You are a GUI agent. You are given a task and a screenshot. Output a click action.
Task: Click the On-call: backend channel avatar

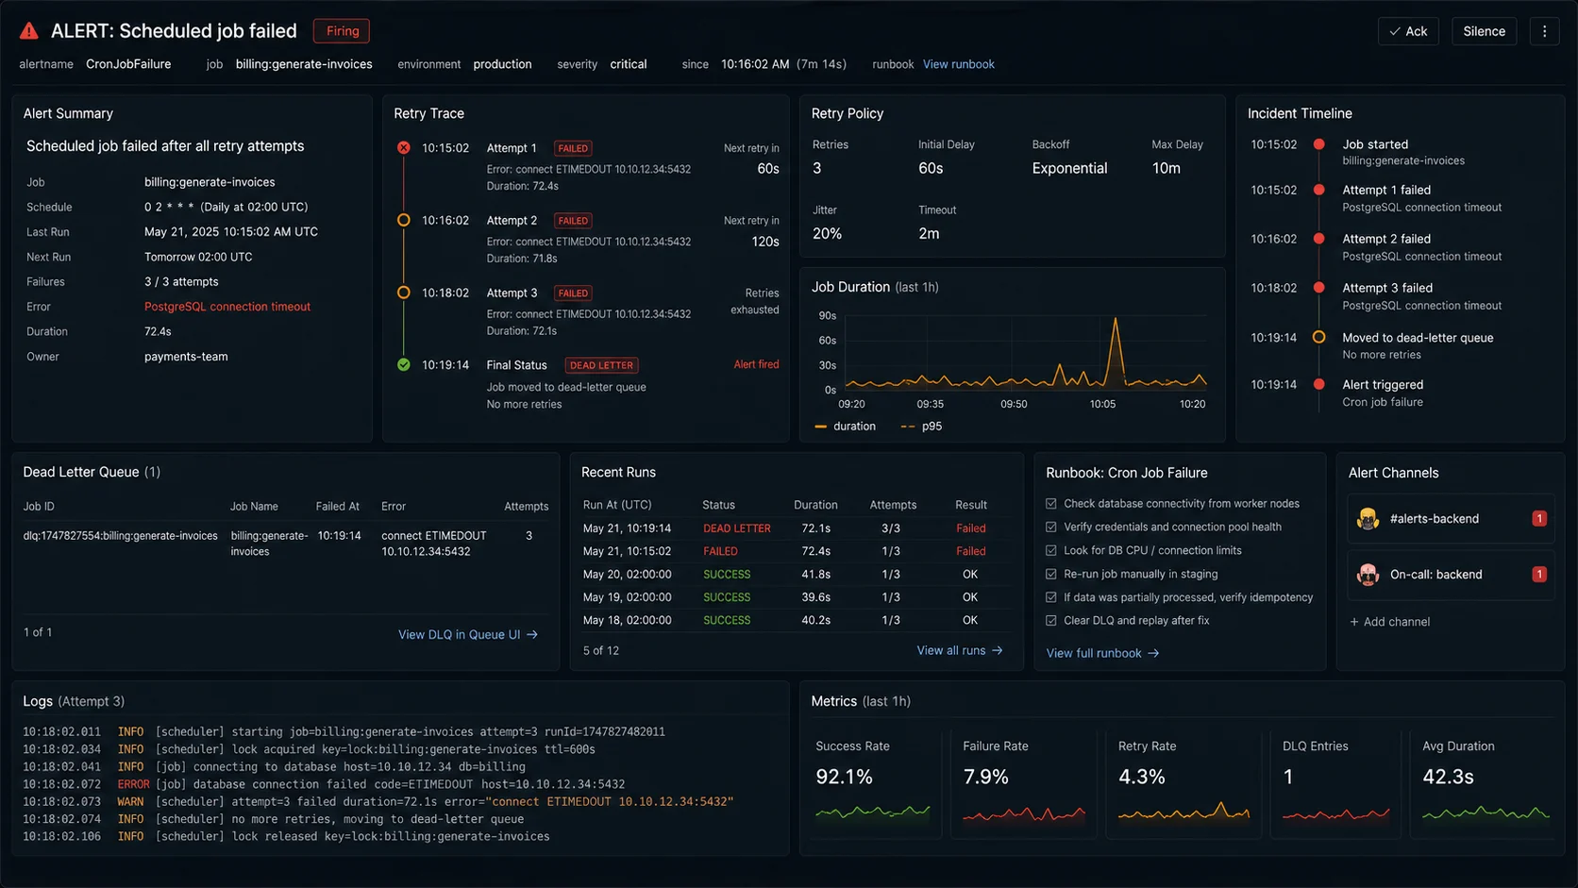(x=1368, y=574)
